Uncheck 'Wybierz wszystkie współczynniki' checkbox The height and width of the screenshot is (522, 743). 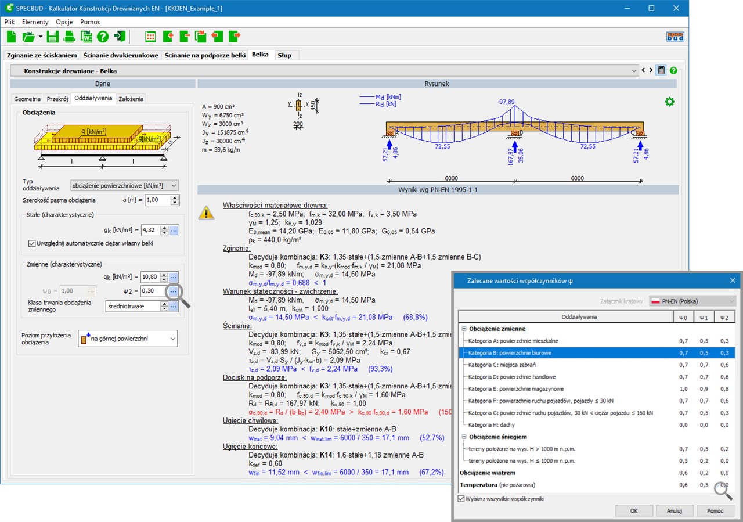click(461, 498)
